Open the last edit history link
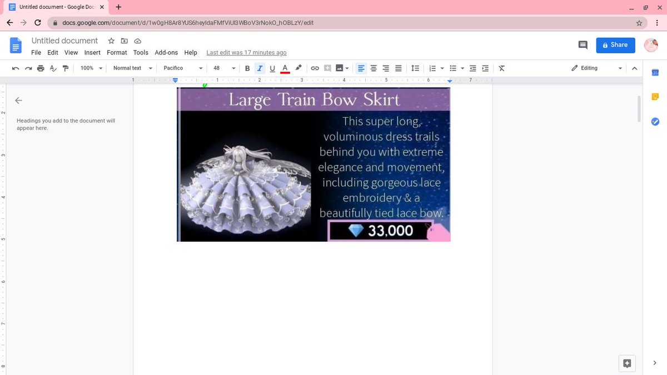 pos(246,53)
